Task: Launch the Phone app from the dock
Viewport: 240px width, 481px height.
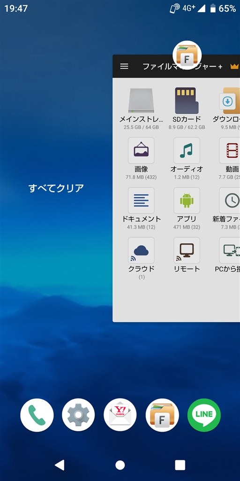Action: point(37,415)
